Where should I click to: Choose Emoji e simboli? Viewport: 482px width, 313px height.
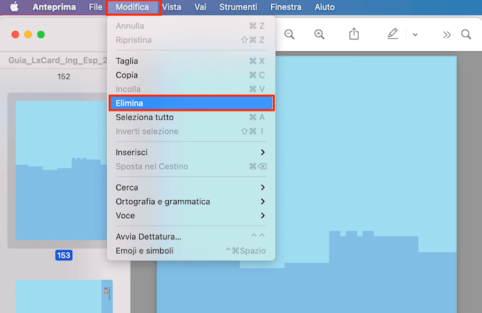point(191,251)
